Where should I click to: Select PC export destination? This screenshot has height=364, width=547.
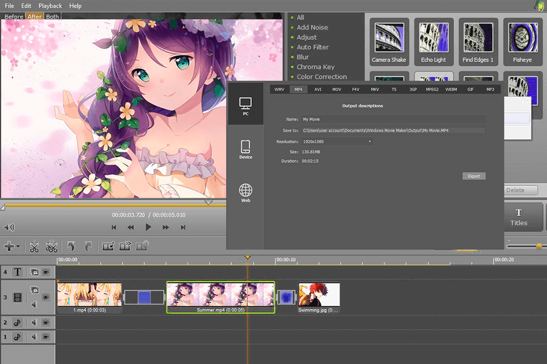245,105
